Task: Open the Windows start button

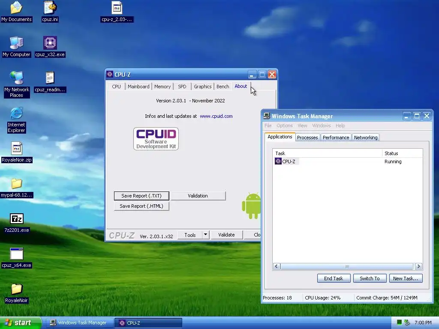Action: (x=21, y=323)
